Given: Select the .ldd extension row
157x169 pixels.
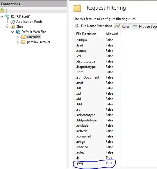Looking at the screenshot, I should 97,104.
